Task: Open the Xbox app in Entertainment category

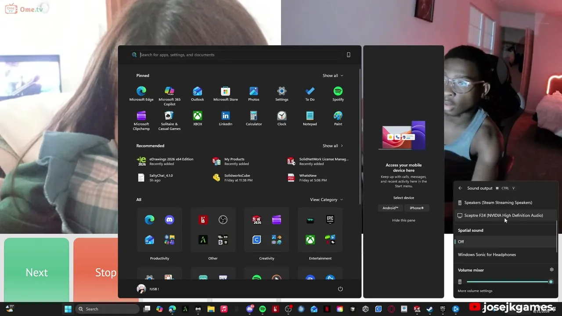Action: pos(310,240)
